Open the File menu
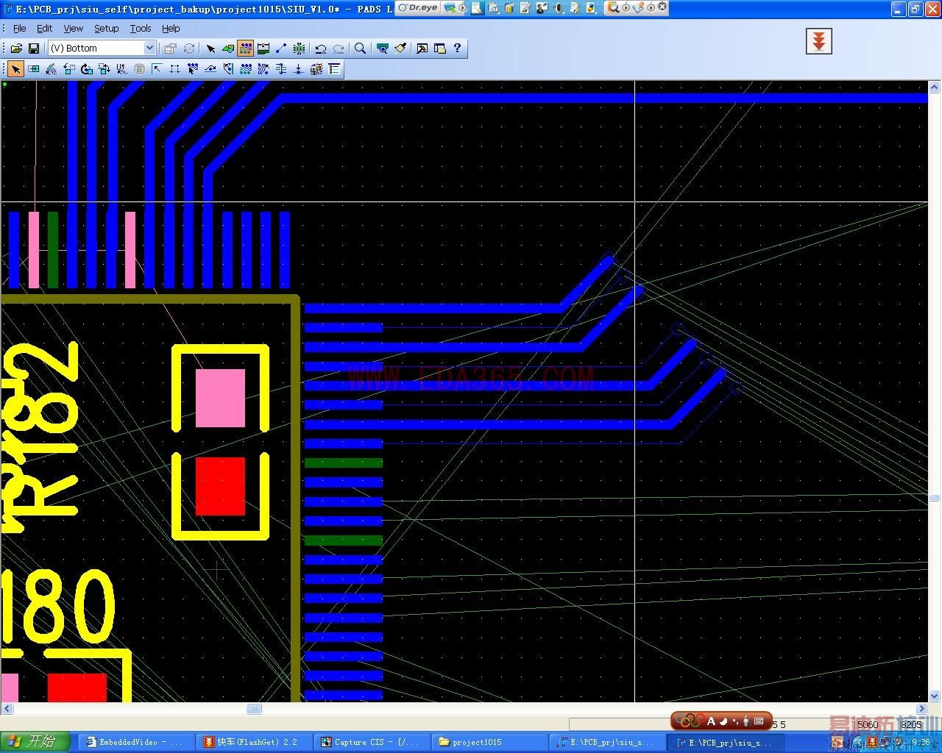The height and width of the screenshot is (753, 942). (x=20, y=28)
